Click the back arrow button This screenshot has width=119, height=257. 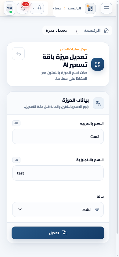coord(18,54)
